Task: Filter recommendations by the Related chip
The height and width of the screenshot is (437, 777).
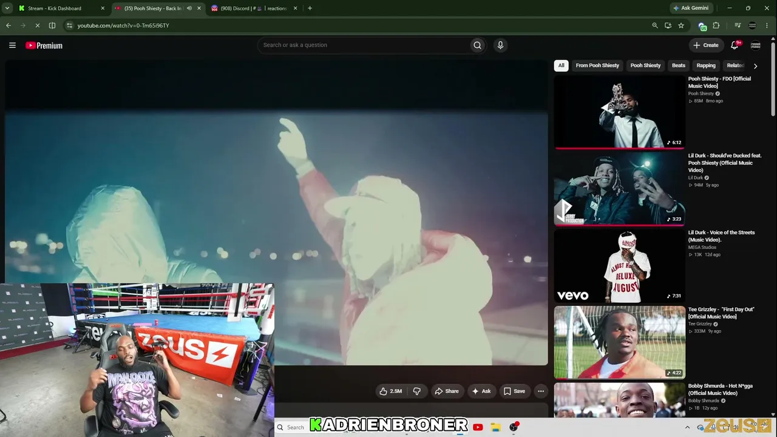Action: 735,66
